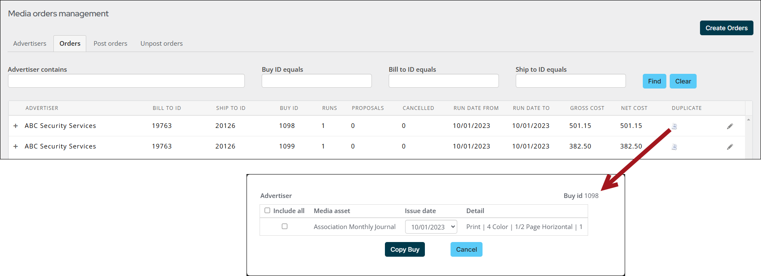The width and height of the screenshot is (761, 276).
Task: Check the Association Monthly Journal row checkbox
Action: click(x=284, y=227)
